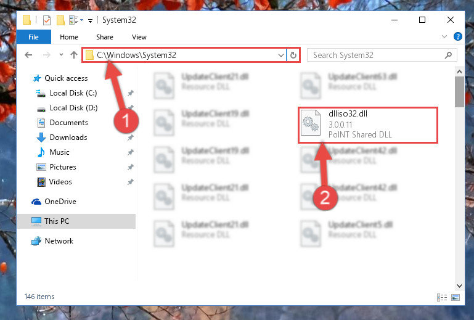Screen dimensions: 474x320
Task: Open Explorer help via the question mark icon
Action: tap(458, 36)
